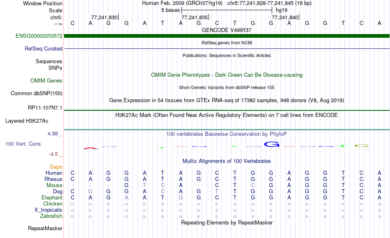Screen dimensions: 390x238
Task: Click the '100 Vert. Cons' track label
Action: (23, 144)
